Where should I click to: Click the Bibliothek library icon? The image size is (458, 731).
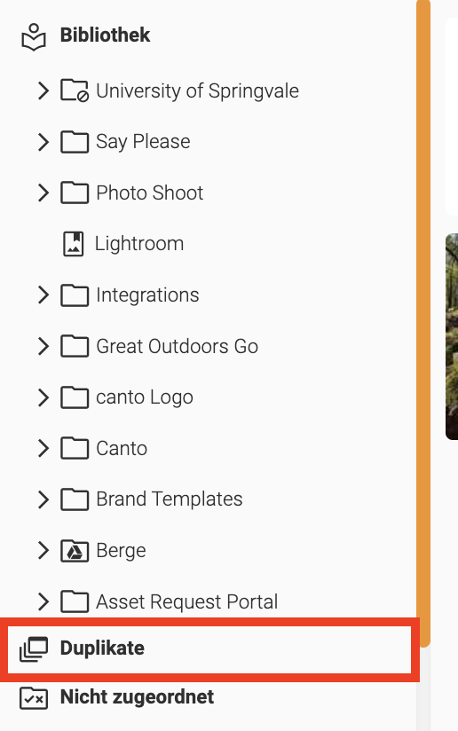tap(34, 37)
